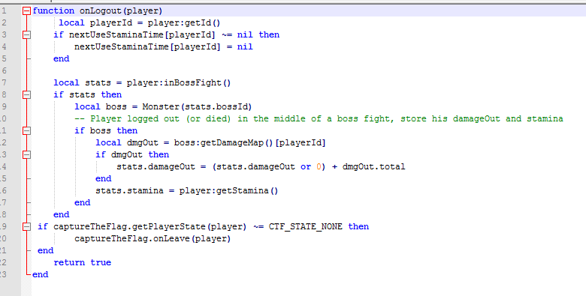Click the 'local playerId = player:getId()' line
Image resolution: width=586 pixels, height=296 pixels.
(140, 22)
